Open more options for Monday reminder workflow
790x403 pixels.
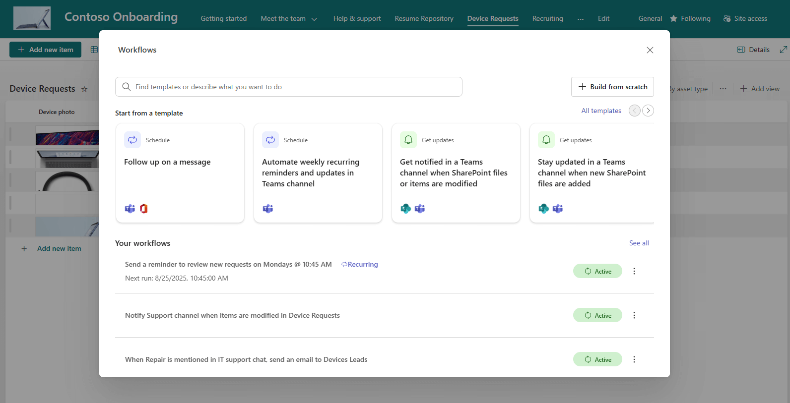(634, 271)
